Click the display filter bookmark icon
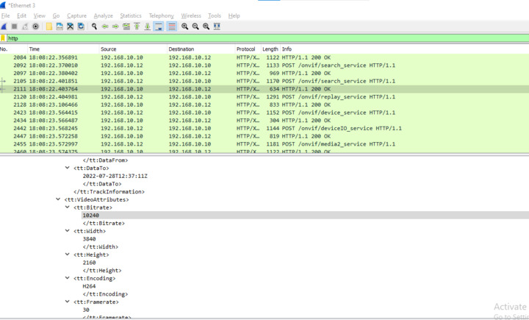This screenshot has height=320, width=529. 4,38
